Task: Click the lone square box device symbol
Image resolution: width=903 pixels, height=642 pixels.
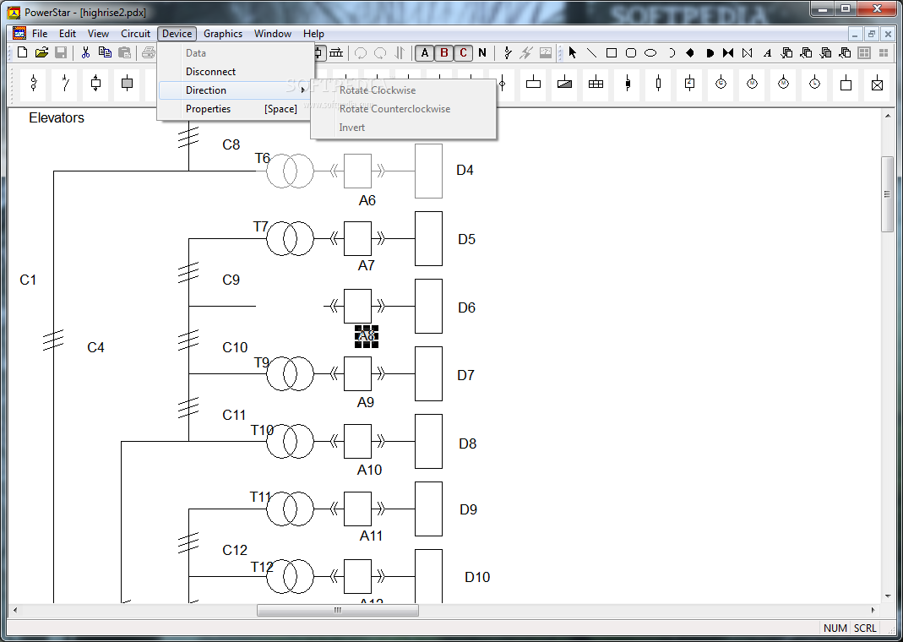Action: (846, 84)
